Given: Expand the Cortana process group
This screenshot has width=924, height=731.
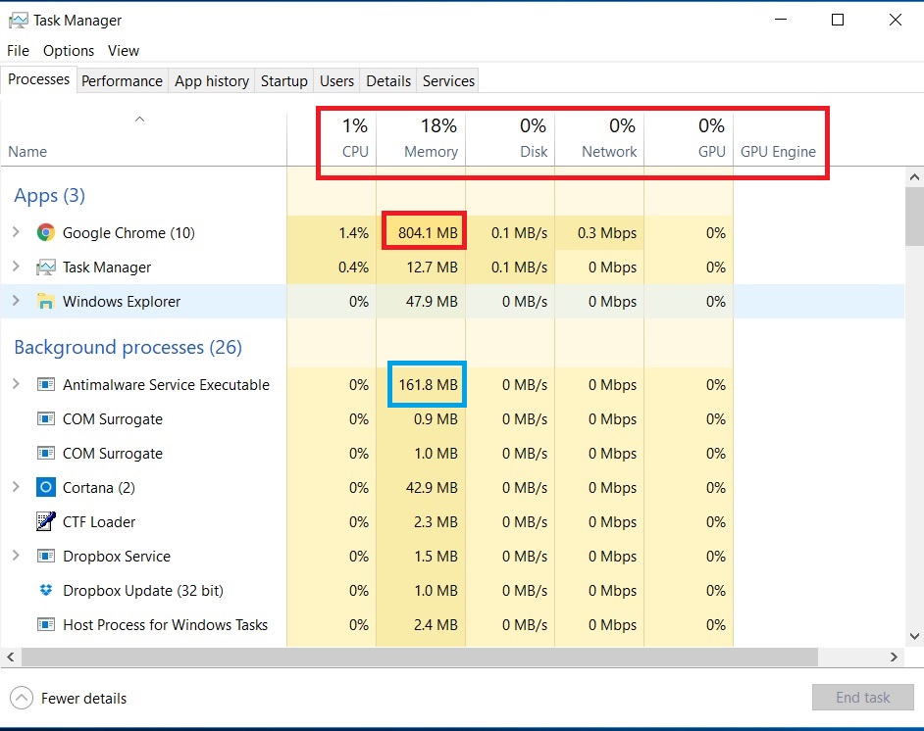Looking at the screenshot, I should point(16,488).
